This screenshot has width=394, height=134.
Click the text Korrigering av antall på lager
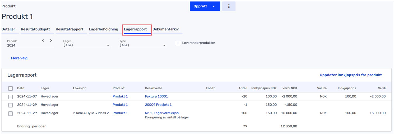pos(167,117)
